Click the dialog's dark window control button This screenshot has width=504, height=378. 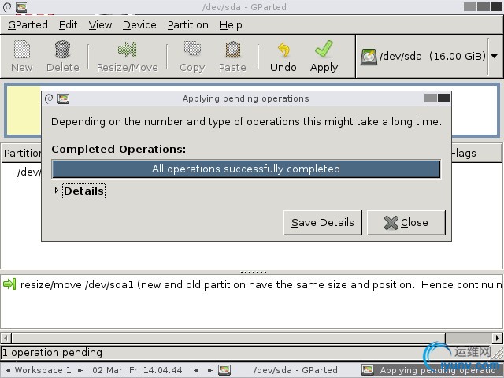point(443,98)
